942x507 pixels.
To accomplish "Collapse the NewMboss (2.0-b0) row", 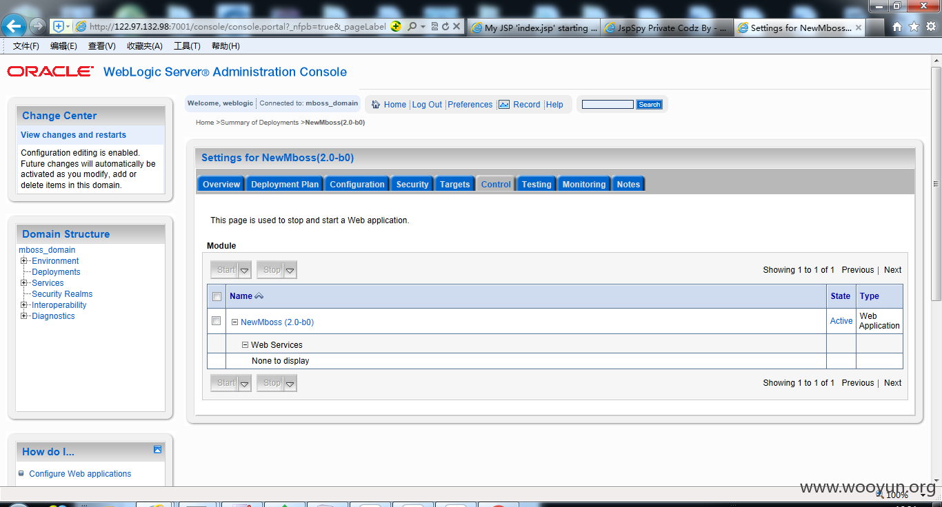I will click(x=234, y=322).
